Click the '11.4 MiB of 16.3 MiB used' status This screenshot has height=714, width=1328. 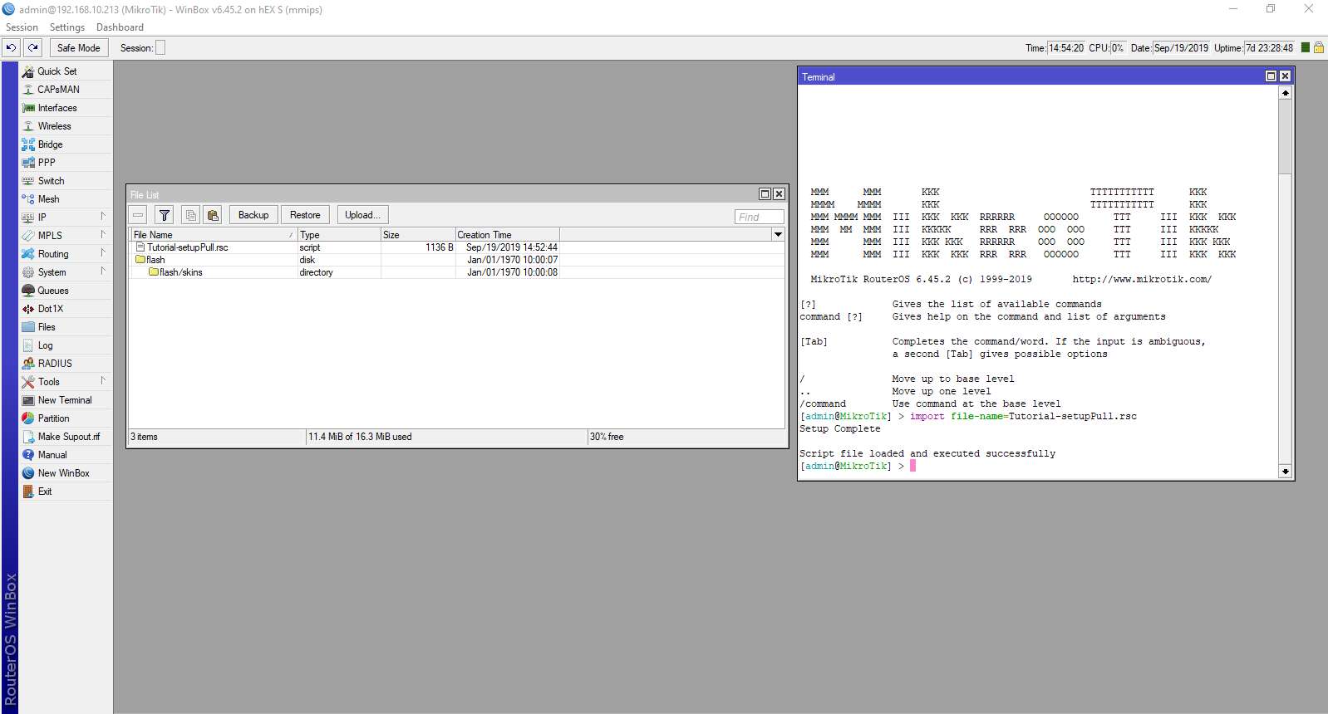click(360, 437)
